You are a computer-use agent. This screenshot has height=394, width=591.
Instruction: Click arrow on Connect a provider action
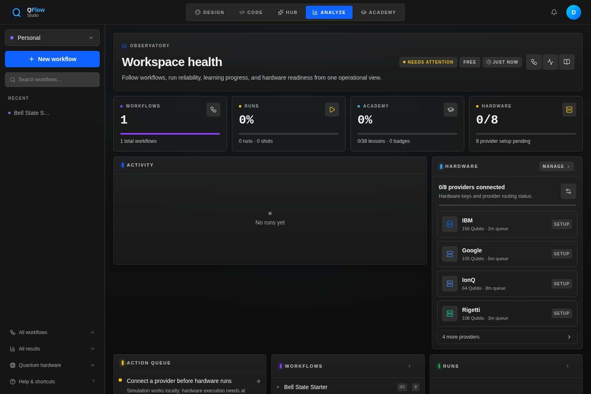click(x=258, y=381)
